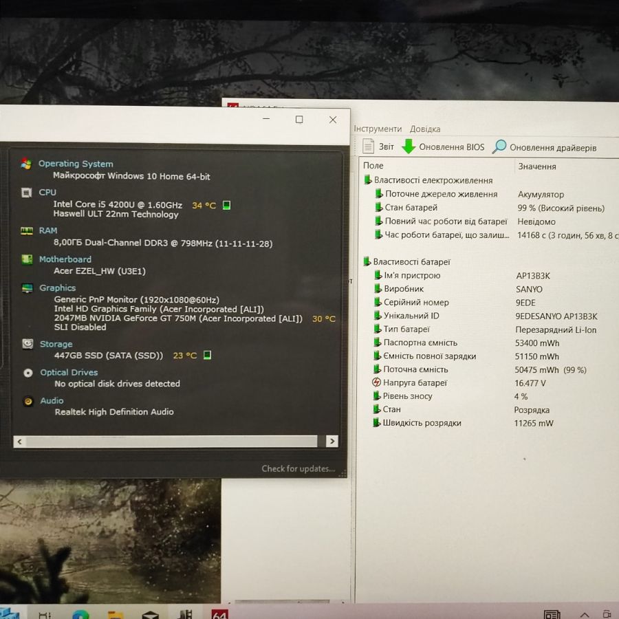Click the value SANYO
This screenshot has height=619, width=619.
coord(529,289)
